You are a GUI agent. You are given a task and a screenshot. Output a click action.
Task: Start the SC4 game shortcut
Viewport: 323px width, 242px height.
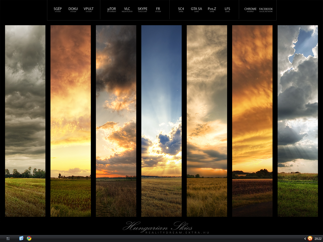[181, 10]
